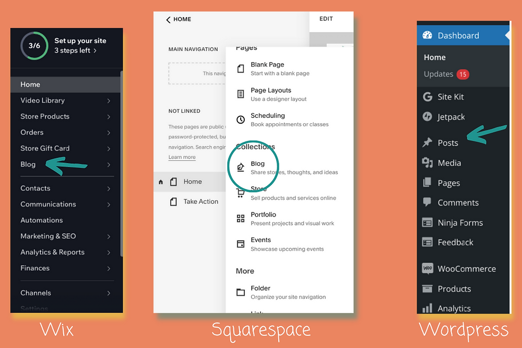Expand Contacts chevron in Wix

tap(109, 188)
